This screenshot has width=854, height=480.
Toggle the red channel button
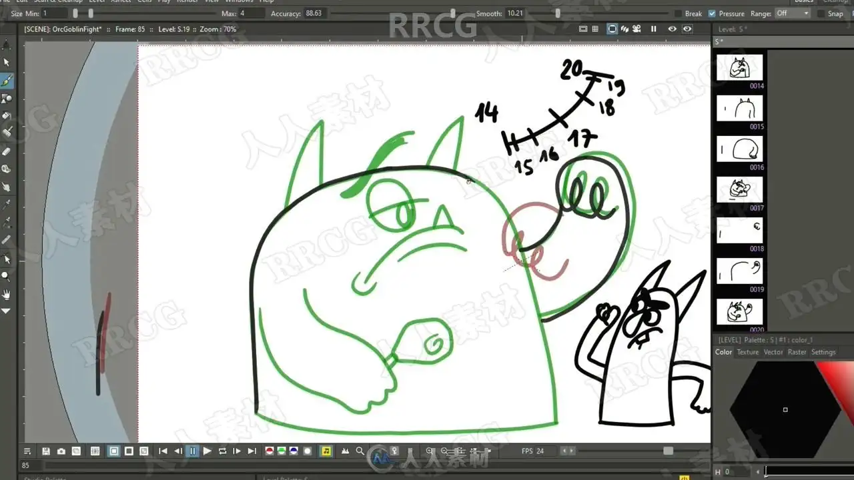pyautogui.click(x=270, y=451)
